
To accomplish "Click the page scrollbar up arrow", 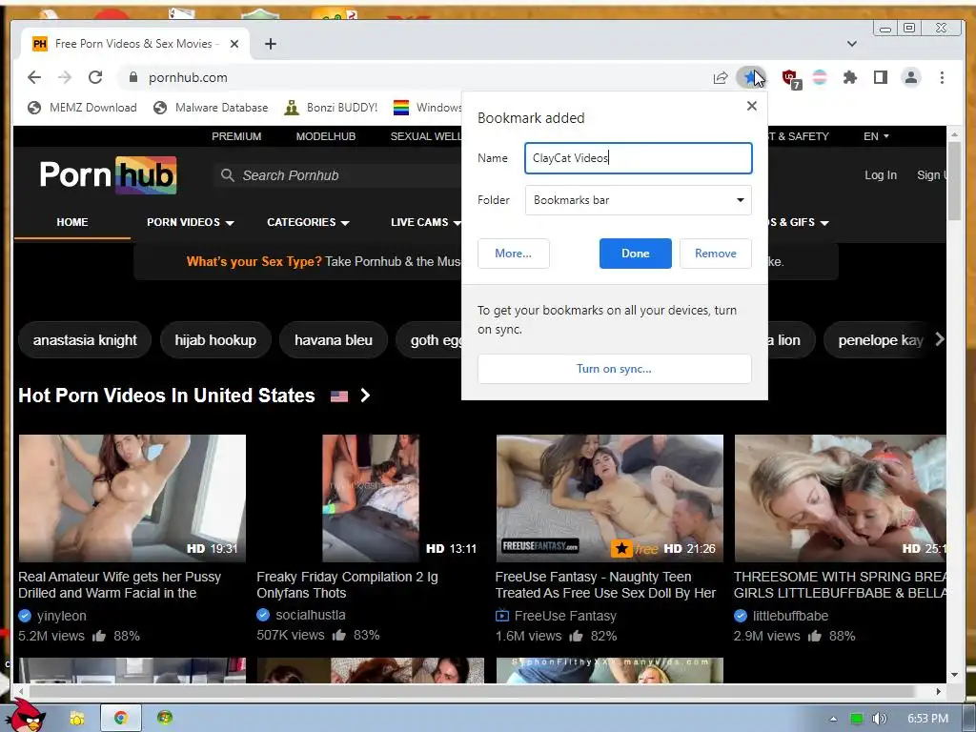I will (954, 134).
